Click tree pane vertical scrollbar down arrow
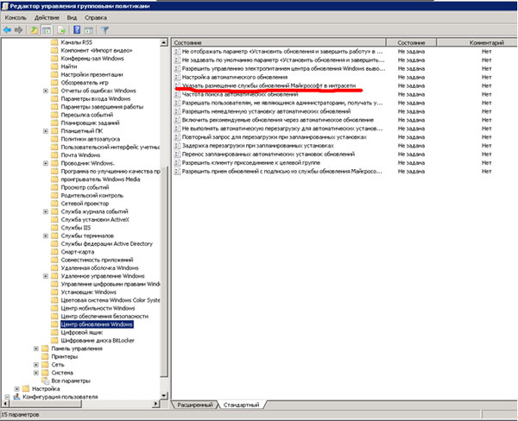Viewport: 518px width, 421px height. 164,395
